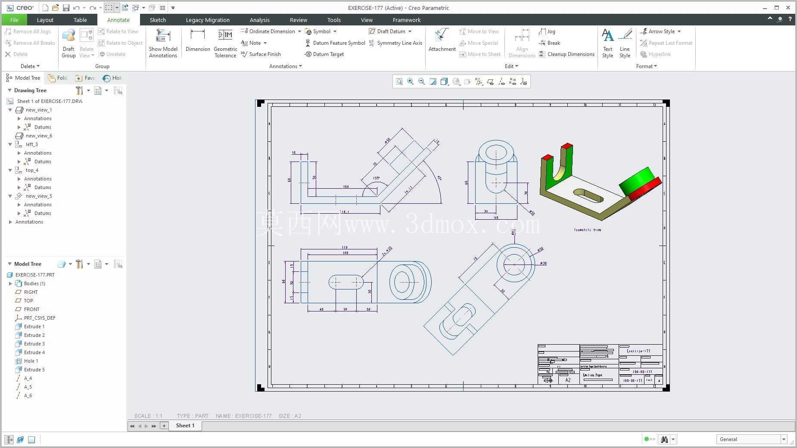
Task: Repaint the drawing view
Action: coord(433,81)
